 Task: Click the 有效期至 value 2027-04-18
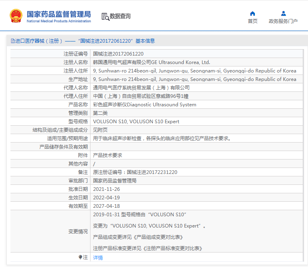107,206
